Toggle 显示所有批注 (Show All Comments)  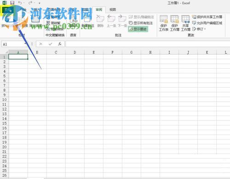click(141, 23)
